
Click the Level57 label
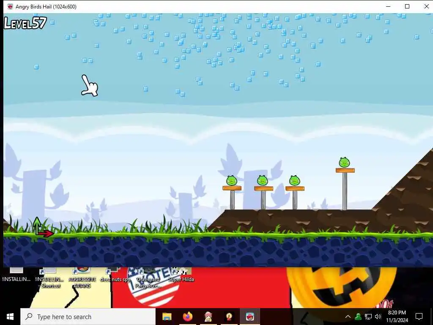click(25, 23)
